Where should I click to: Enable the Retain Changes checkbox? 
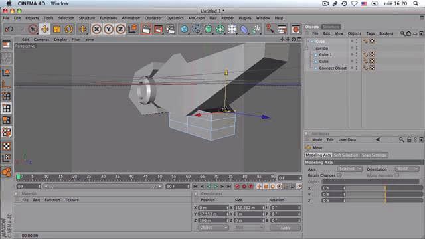click(339, 175)
